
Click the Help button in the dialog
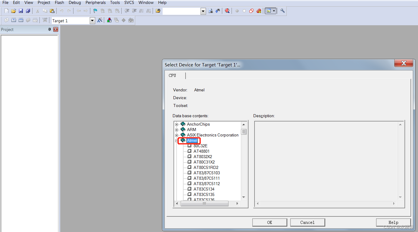pos(393,222)
